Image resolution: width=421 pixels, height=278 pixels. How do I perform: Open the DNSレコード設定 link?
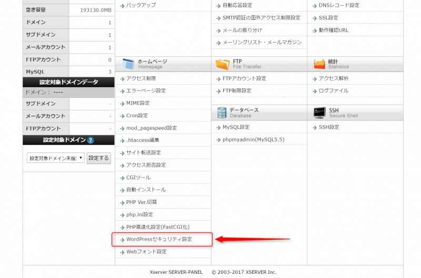point(339,5)
